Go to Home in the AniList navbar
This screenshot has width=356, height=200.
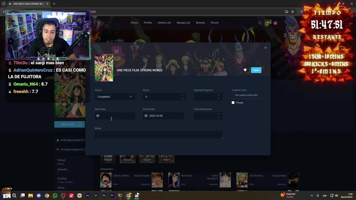tap(134, 23)
